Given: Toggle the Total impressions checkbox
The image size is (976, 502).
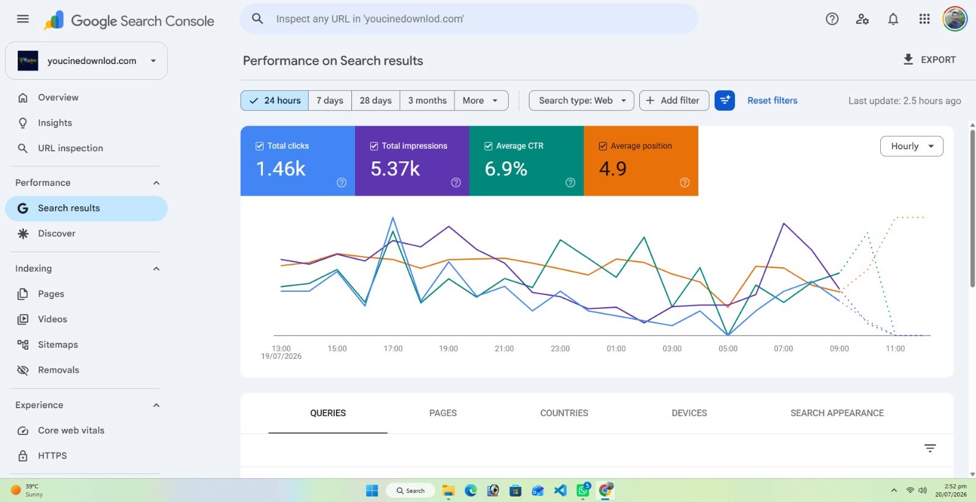Looking at the screenshot, I should [x=374, y=146].
